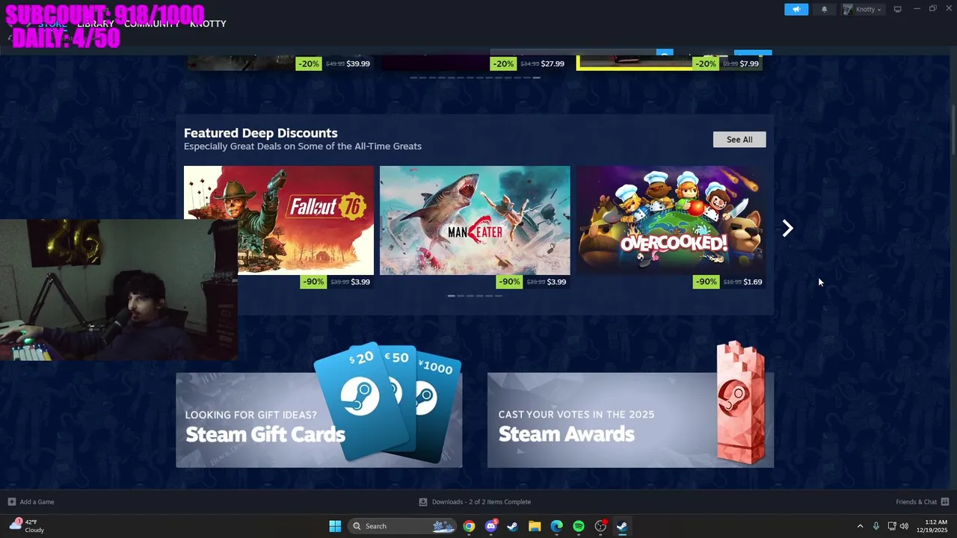This screenshot has width=957, height=538.
Task: Open network settings tray icon
Action: 892,526
